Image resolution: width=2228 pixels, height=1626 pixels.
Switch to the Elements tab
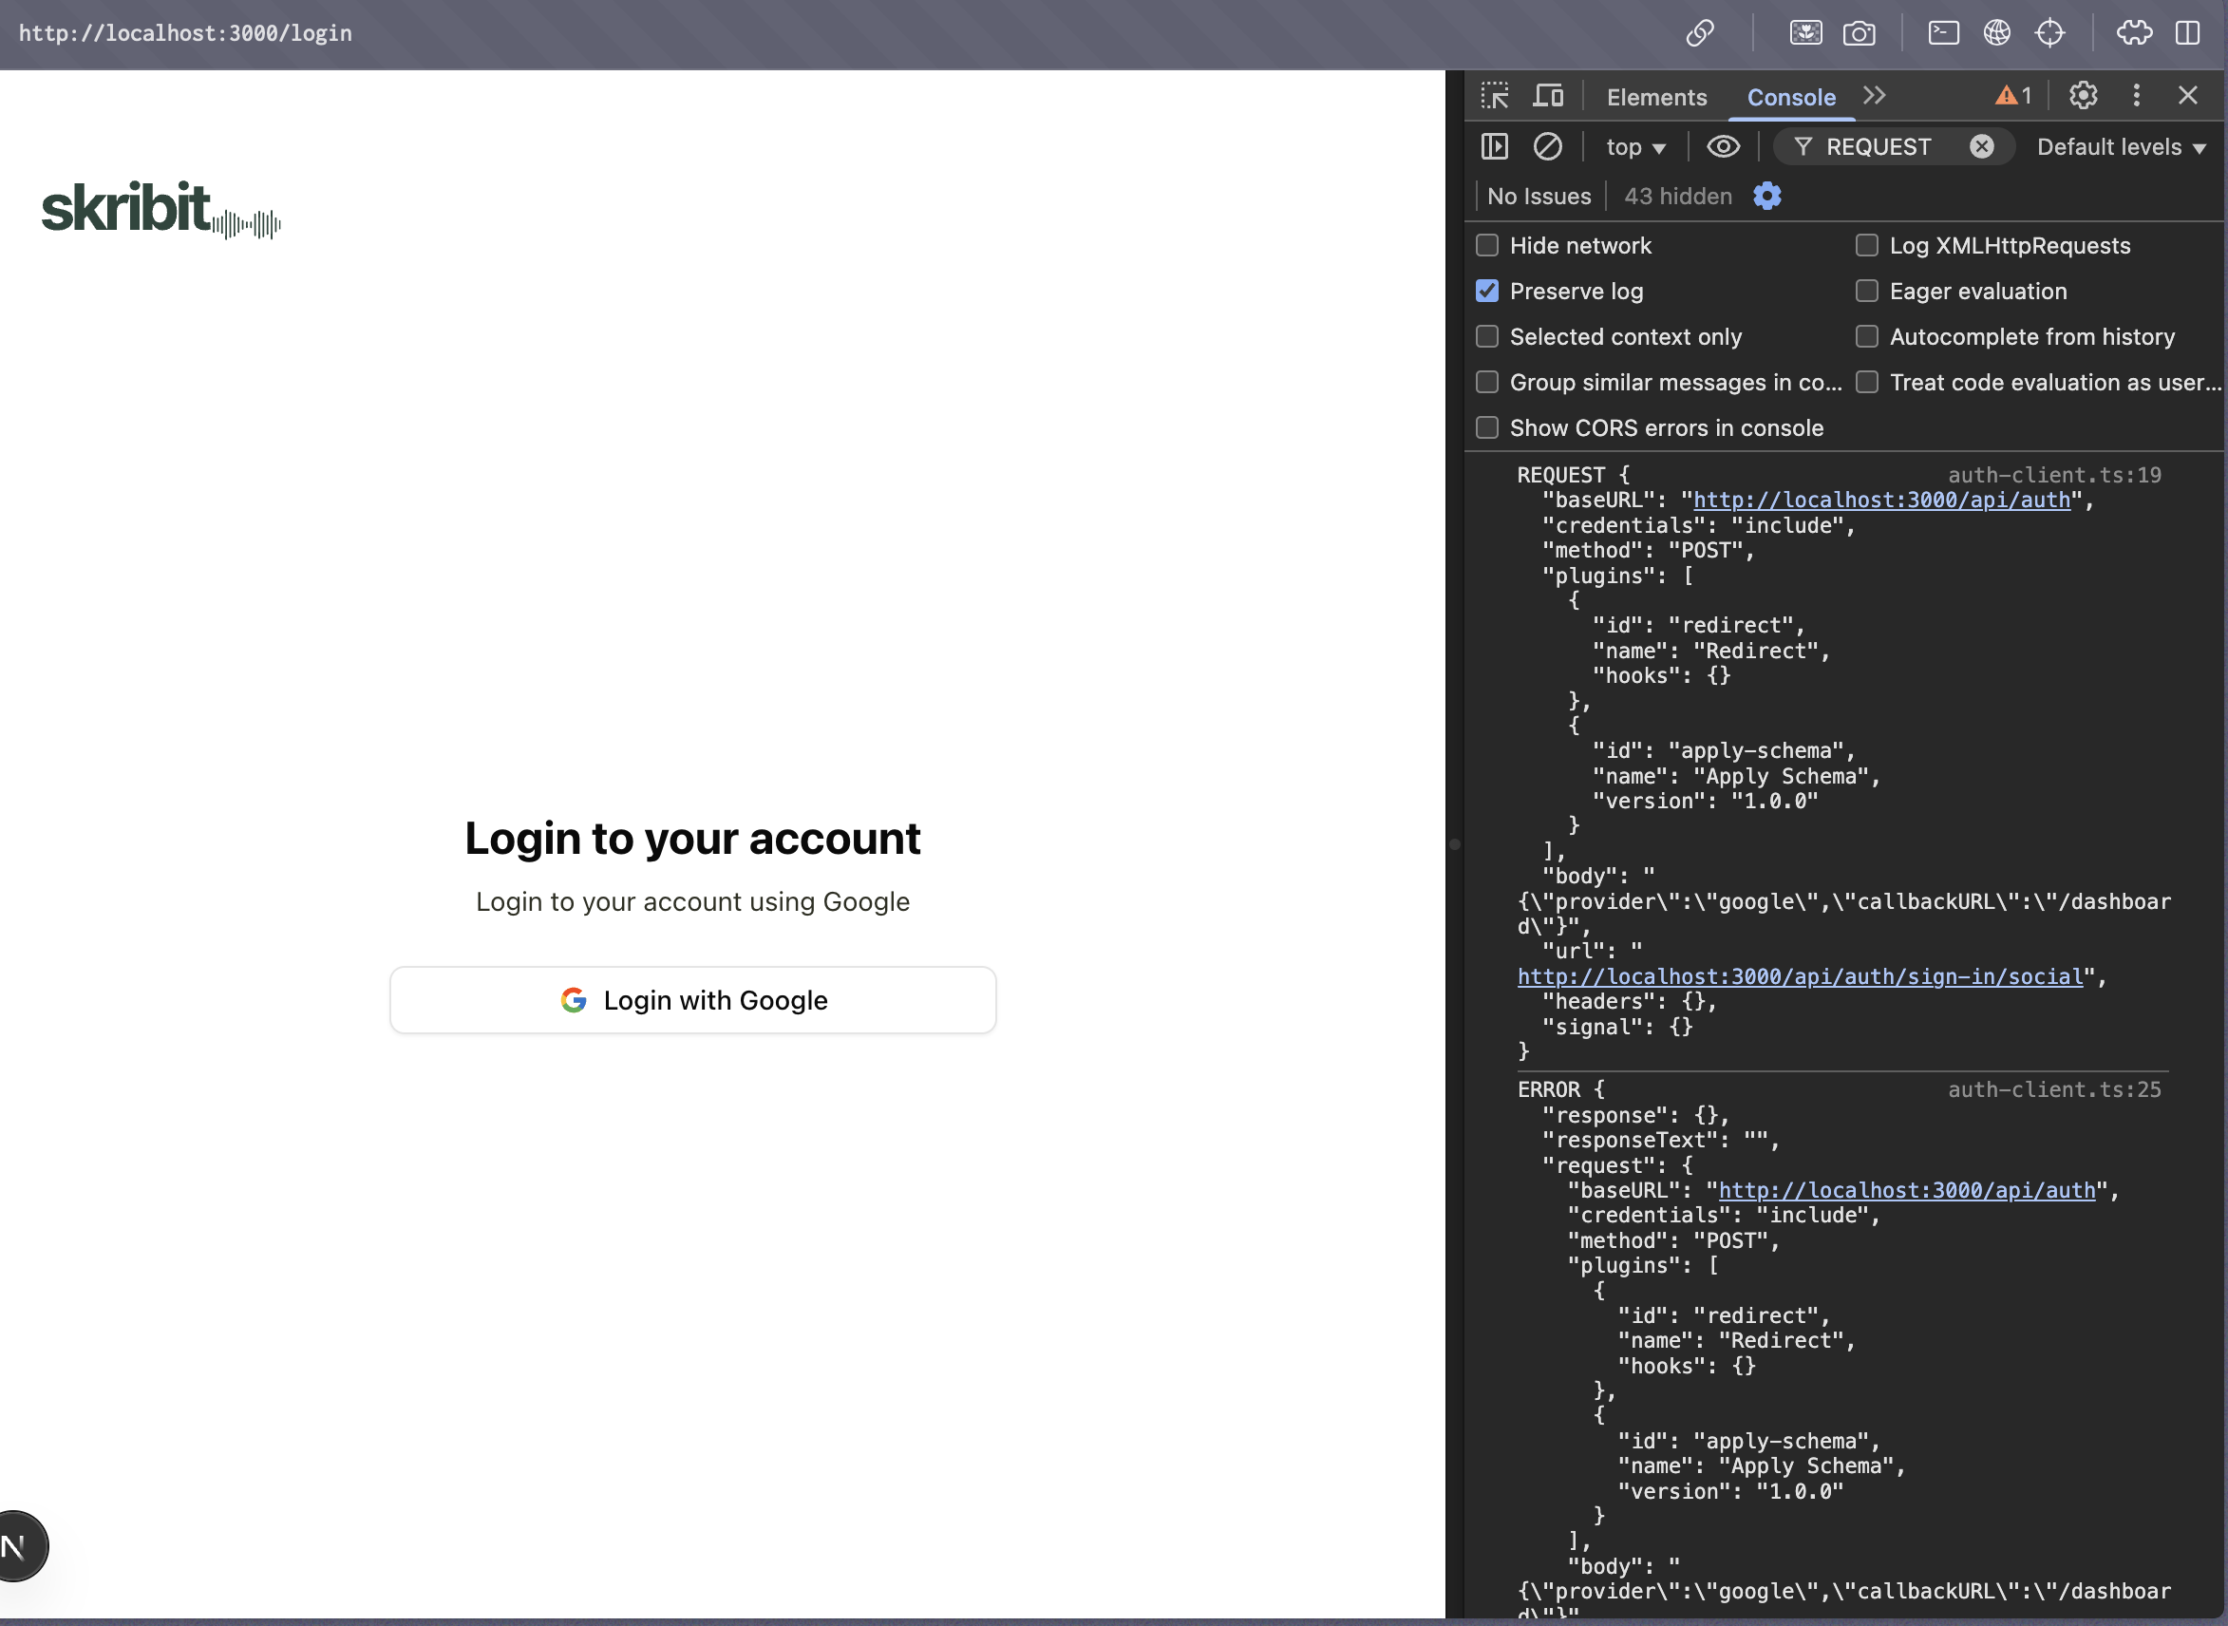pyautogui.click(x=1656, y=97)
